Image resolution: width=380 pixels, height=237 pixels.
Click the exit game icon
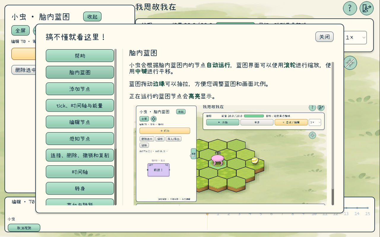(x=367, y=8)
